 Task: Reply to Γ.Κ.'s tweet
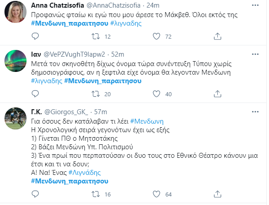35,194
